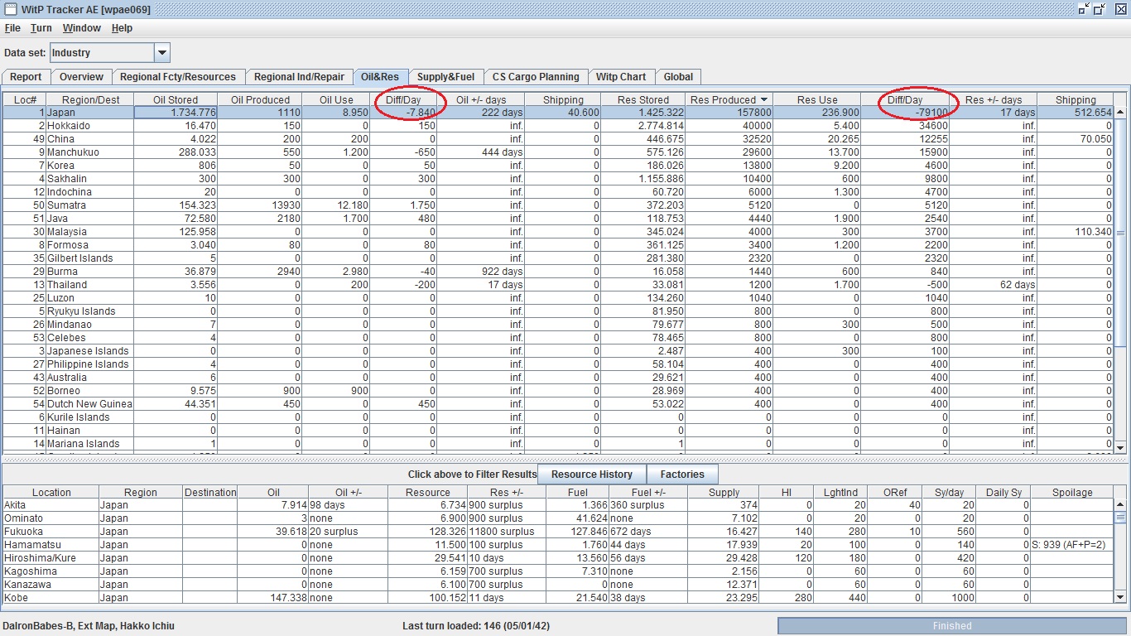Screen dimensions: 1131x636
Task: Click Burma's 922 days oil value
Action: (481, 272)
